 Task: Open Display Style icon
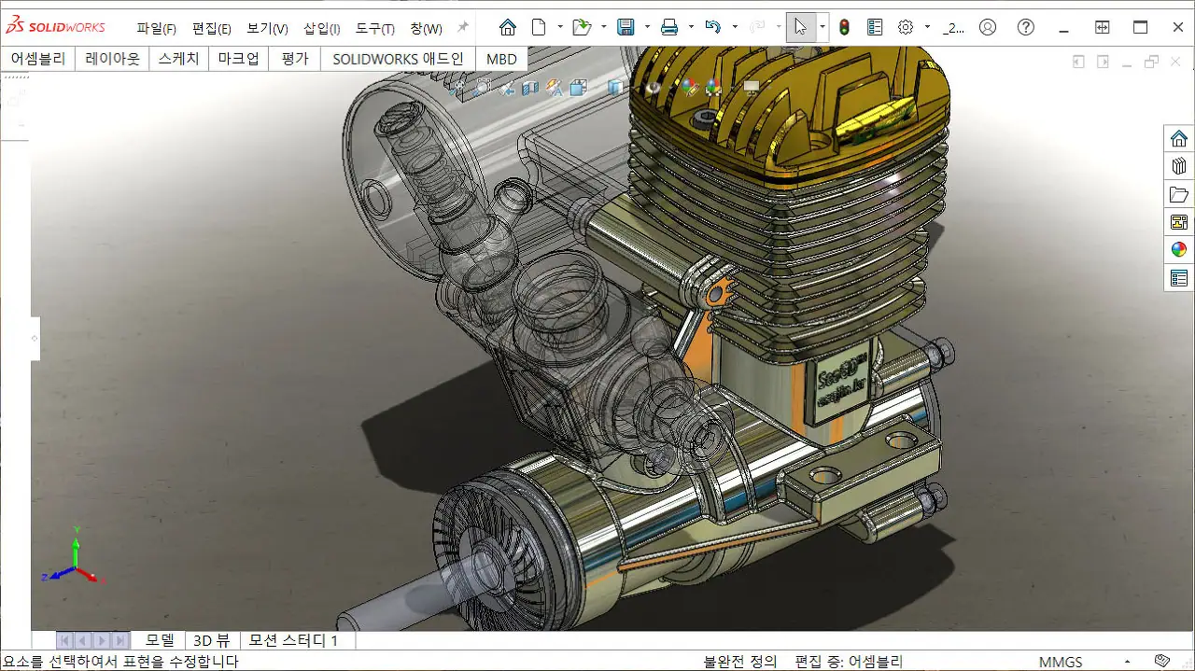(x=615, y=87)
